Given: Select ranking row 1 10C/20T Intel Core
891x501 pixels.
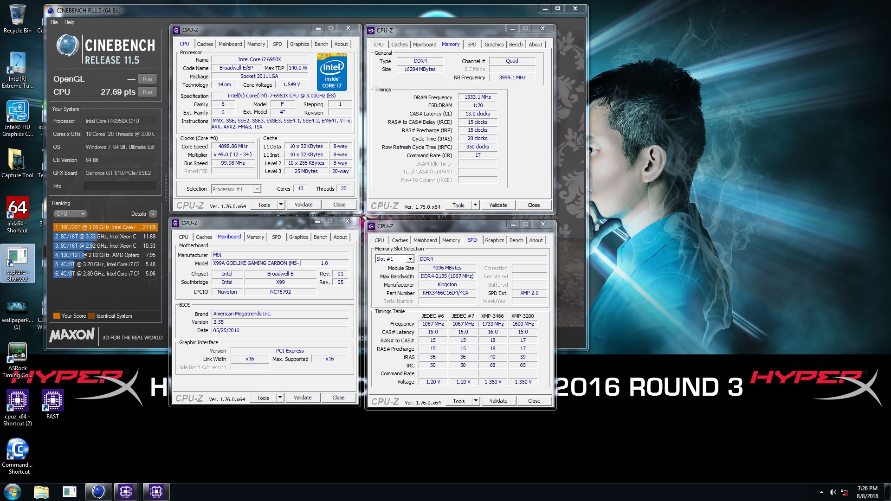Looking at the screenshot, I should (x=105, y=227).
